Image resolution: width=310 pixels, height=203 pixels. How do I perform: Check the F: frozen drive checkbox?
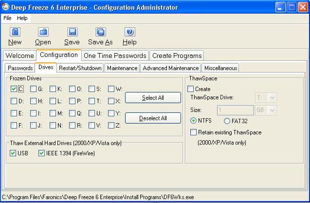[14, 125]
